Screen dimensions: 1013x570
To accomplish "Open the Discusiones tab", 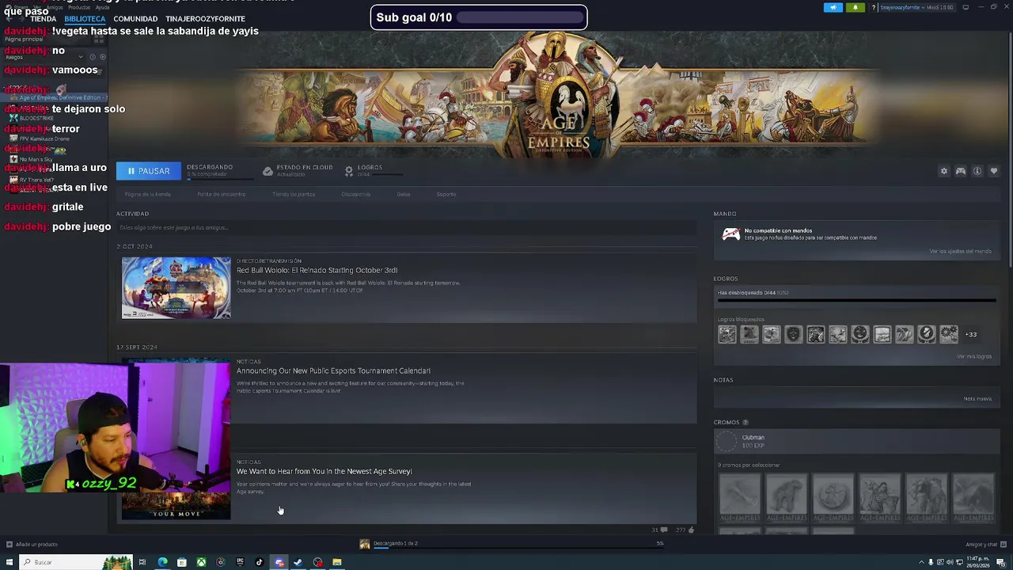I will [355, 194].
